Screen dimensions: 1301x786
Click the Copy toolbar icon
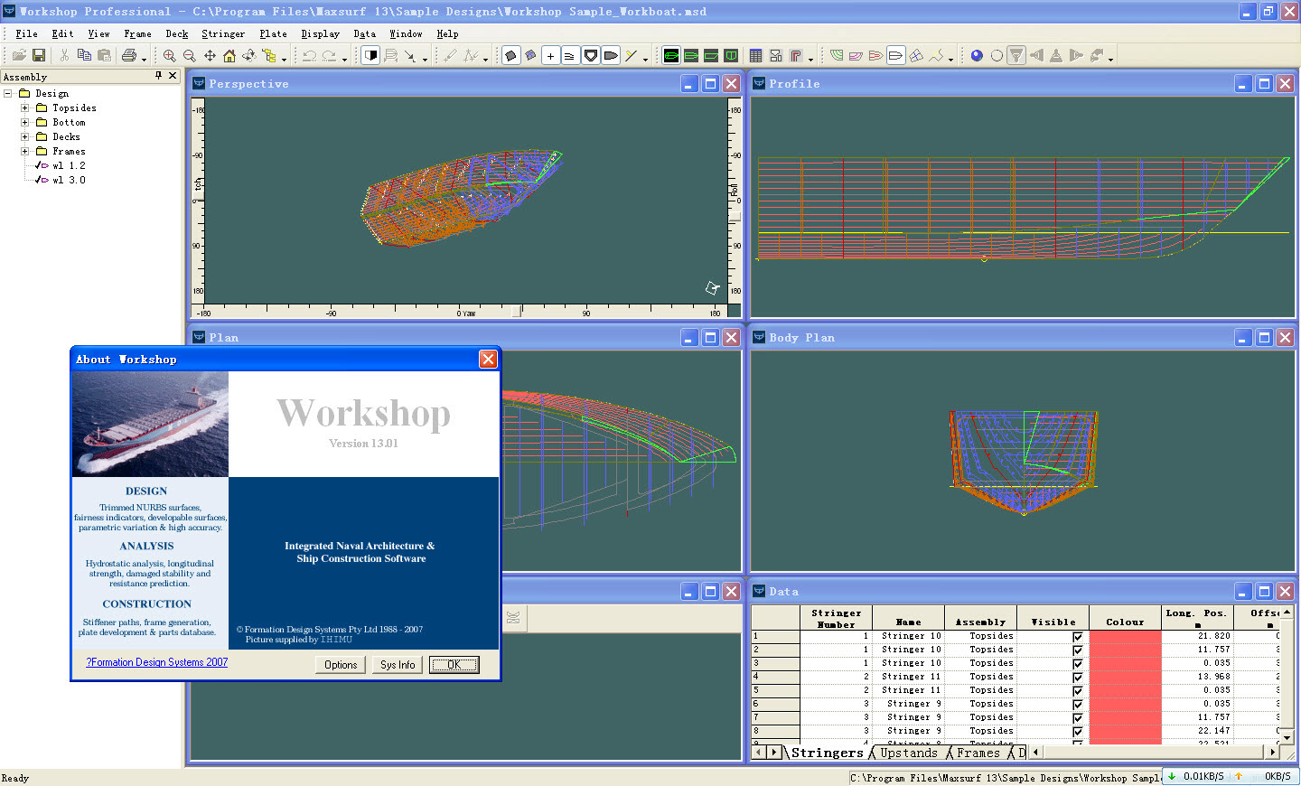click(84, 56)
